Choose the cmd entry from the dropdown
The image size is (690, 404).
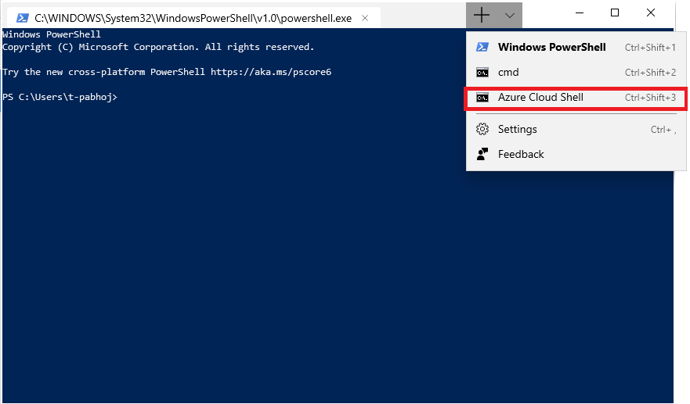(508, 73)
